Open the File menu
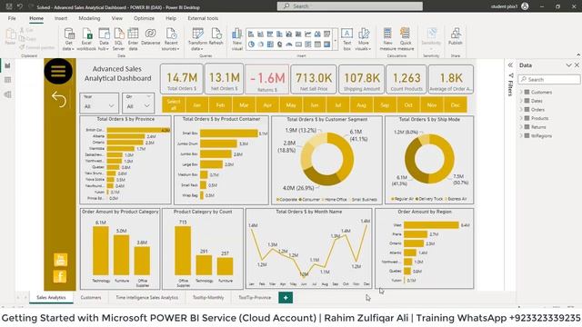 point(12,18)
